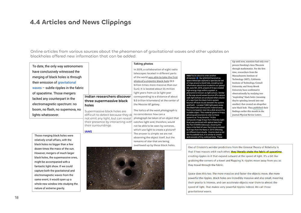Click the italic 'gravitational waves' closing phrase
The width and height of the screenshot is (301, 213).
pyautogui.click(x=200, y=191)
